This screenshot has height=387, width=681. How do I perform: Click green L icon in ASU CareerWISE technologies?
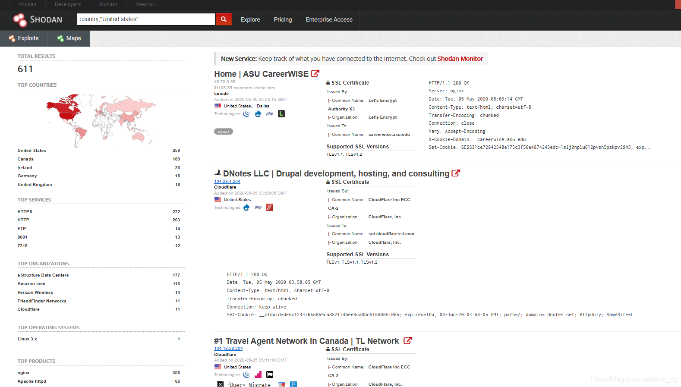click(x=281, y=114)
